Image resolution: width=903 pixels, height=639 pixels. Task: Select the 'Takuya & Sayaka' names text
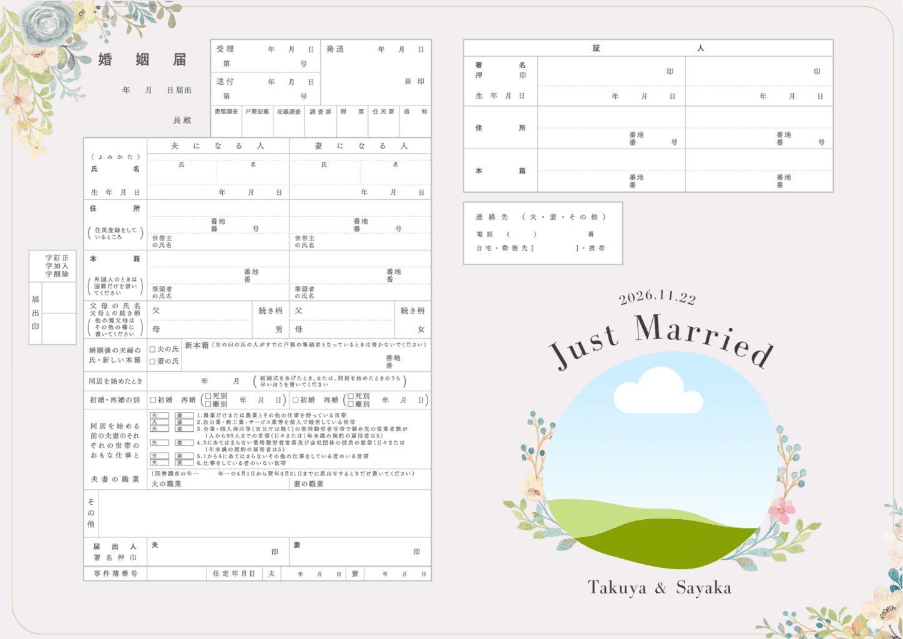(x=659, y=588)
